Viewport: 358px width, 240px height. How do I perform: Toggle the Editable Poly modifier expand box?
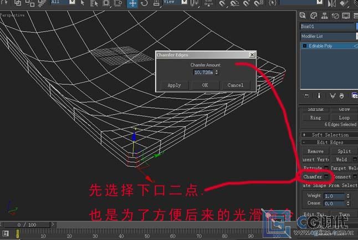coord(304,46)
